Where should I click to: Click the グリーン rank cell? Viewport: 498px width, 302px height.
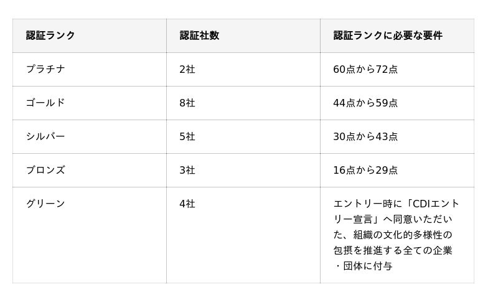[x=45, y=204]
